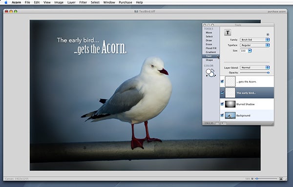The width and height of the screenshot is (293, 187).
Task: Click the coordinates readout in the Tools palette
Action: pyautogui.click(x=209, y=123)
